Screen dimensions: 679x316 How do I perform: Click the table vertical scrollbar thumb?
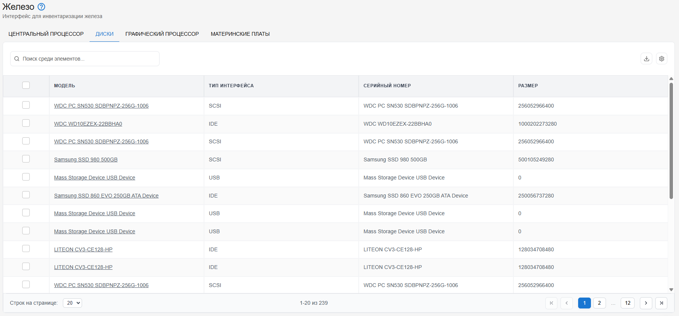(x=671, y=141)
